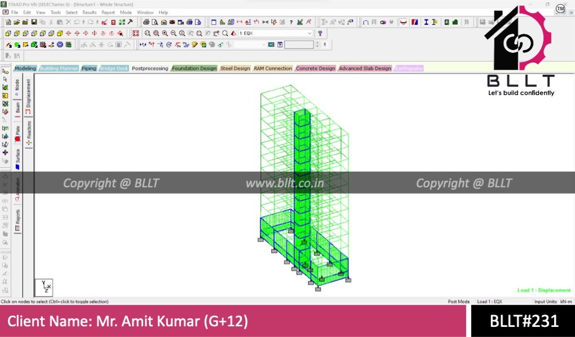575x337 pixels.
Task: Select the Plate vertical page tab
Action: (17, 133)
